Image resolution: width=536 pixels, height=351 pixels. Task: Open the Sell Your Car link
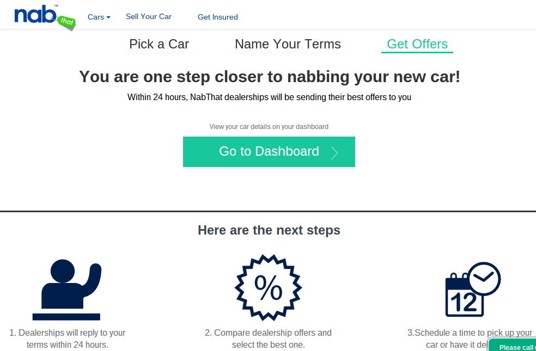[149, 16]
